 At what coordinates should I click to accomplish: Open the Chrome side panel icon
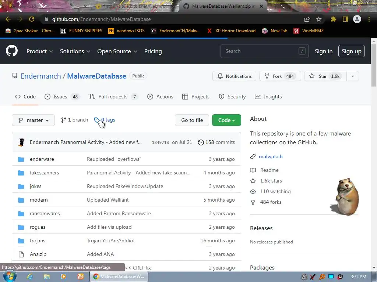point(345,19)
